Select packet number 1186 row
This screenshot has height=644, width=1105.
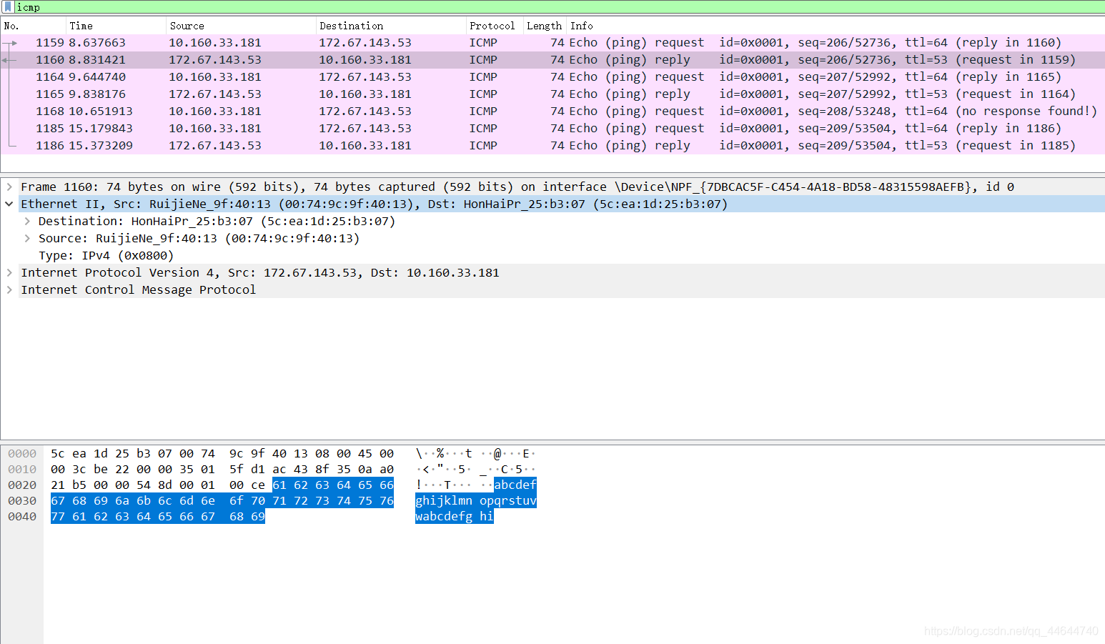pyautogui.click(x=552, y=146)
